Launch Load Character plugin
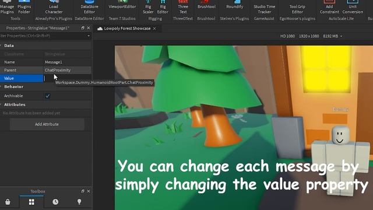Screen dimensions: 373x210 pyautogui.click(x=54, y=7)
